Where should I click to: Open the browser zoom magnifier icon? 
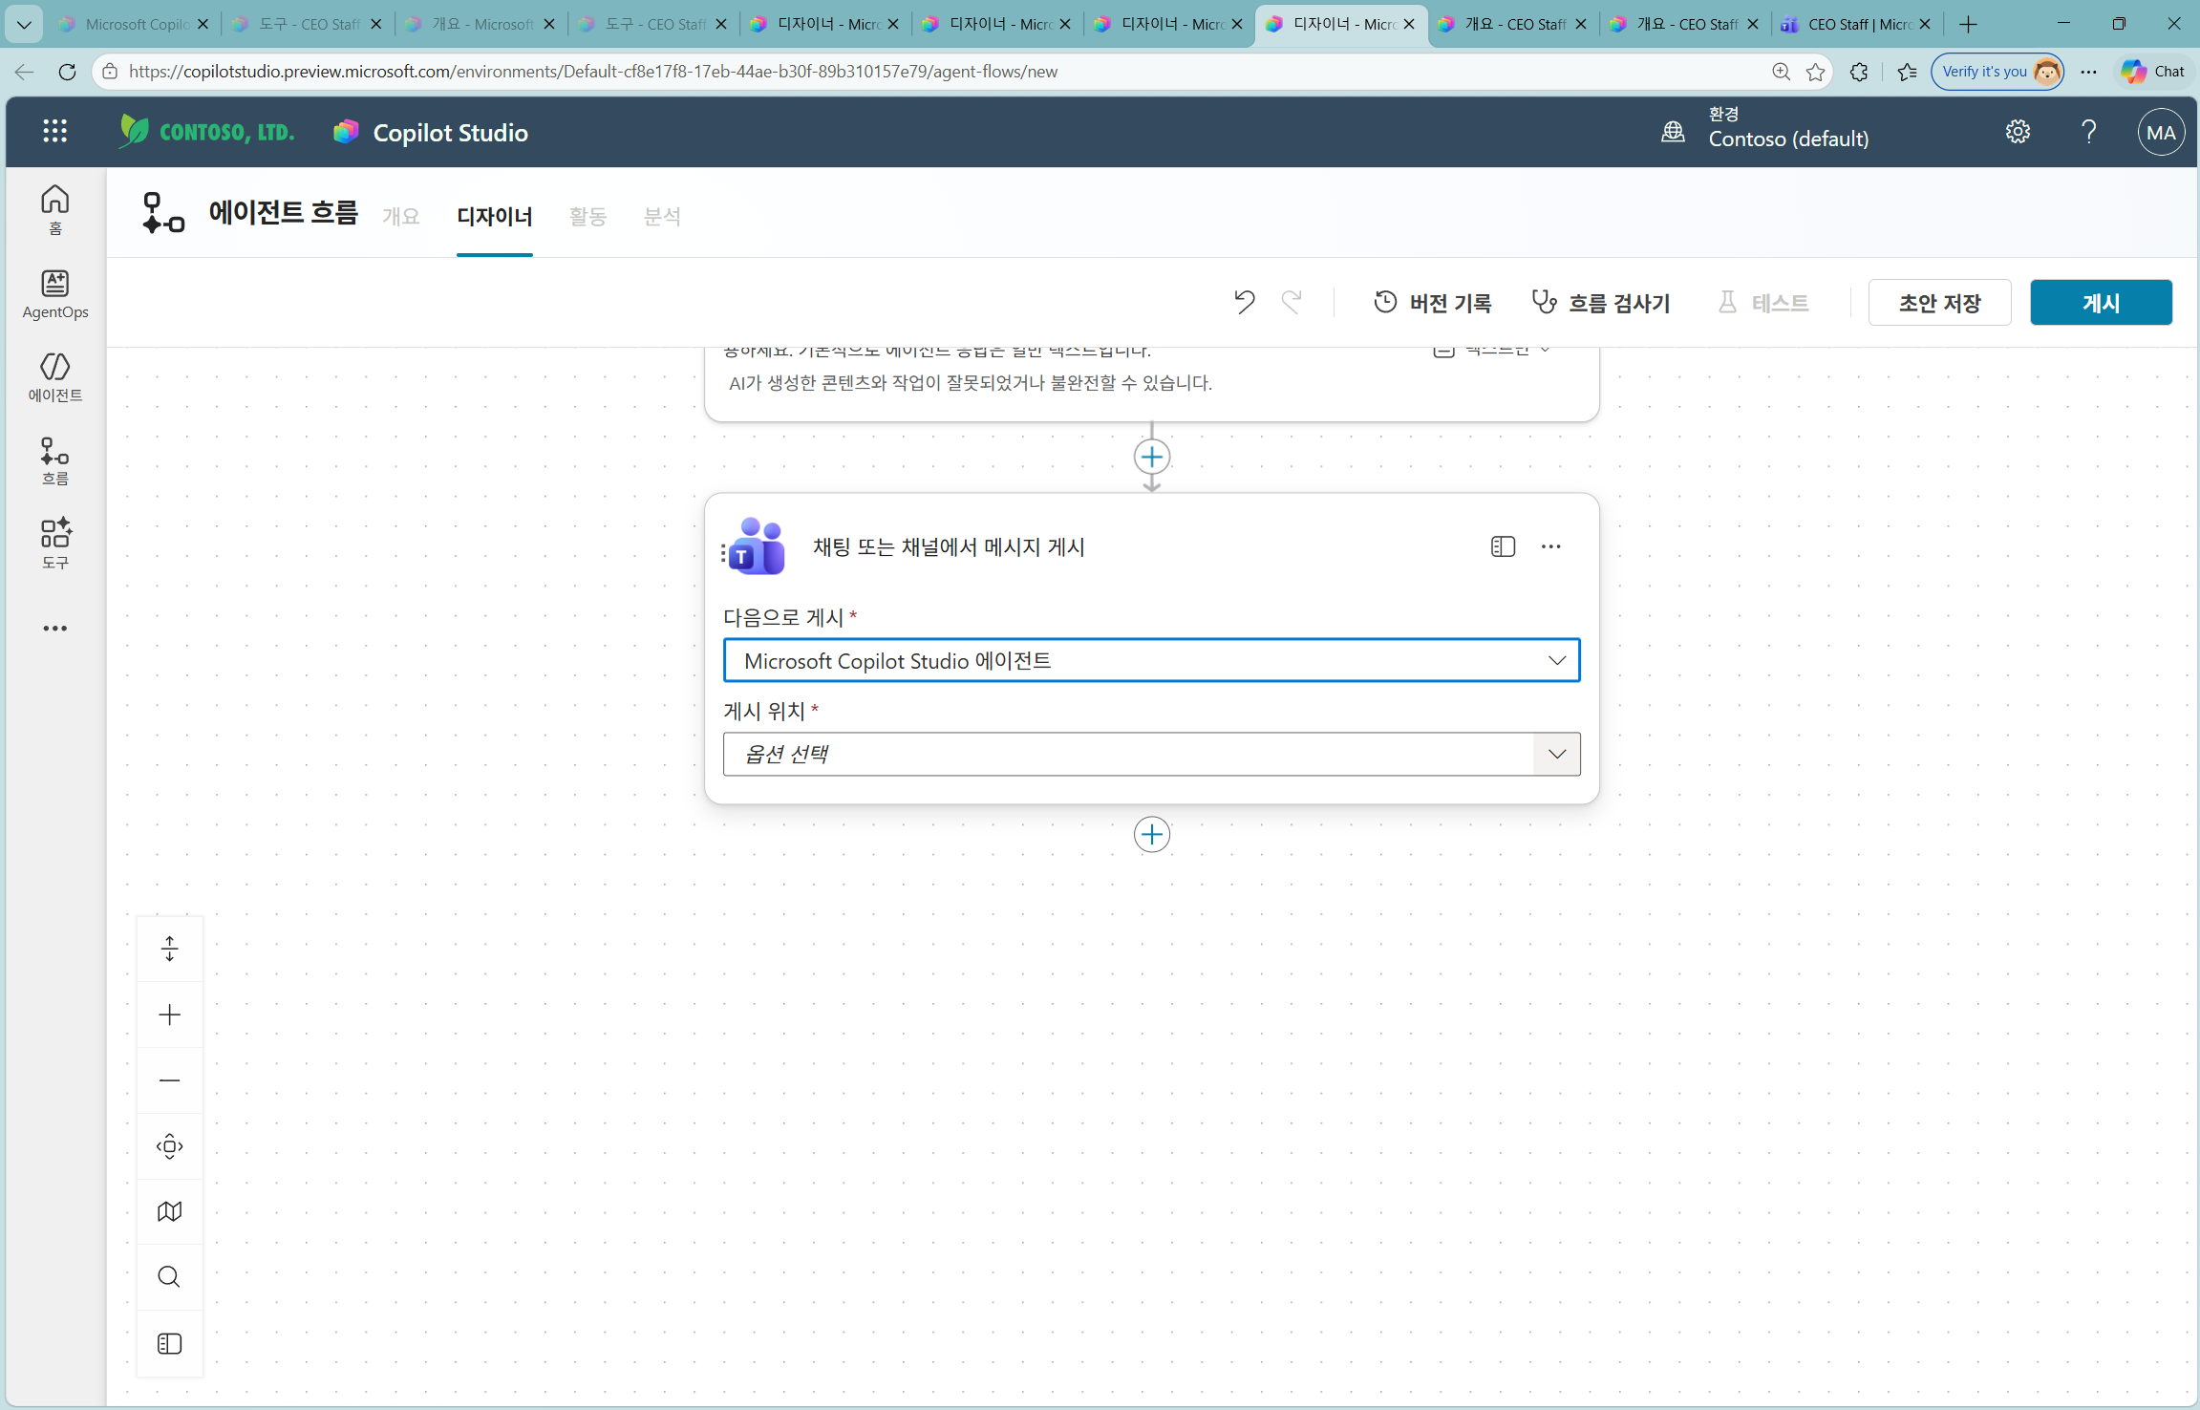[x=1781, y=72]
